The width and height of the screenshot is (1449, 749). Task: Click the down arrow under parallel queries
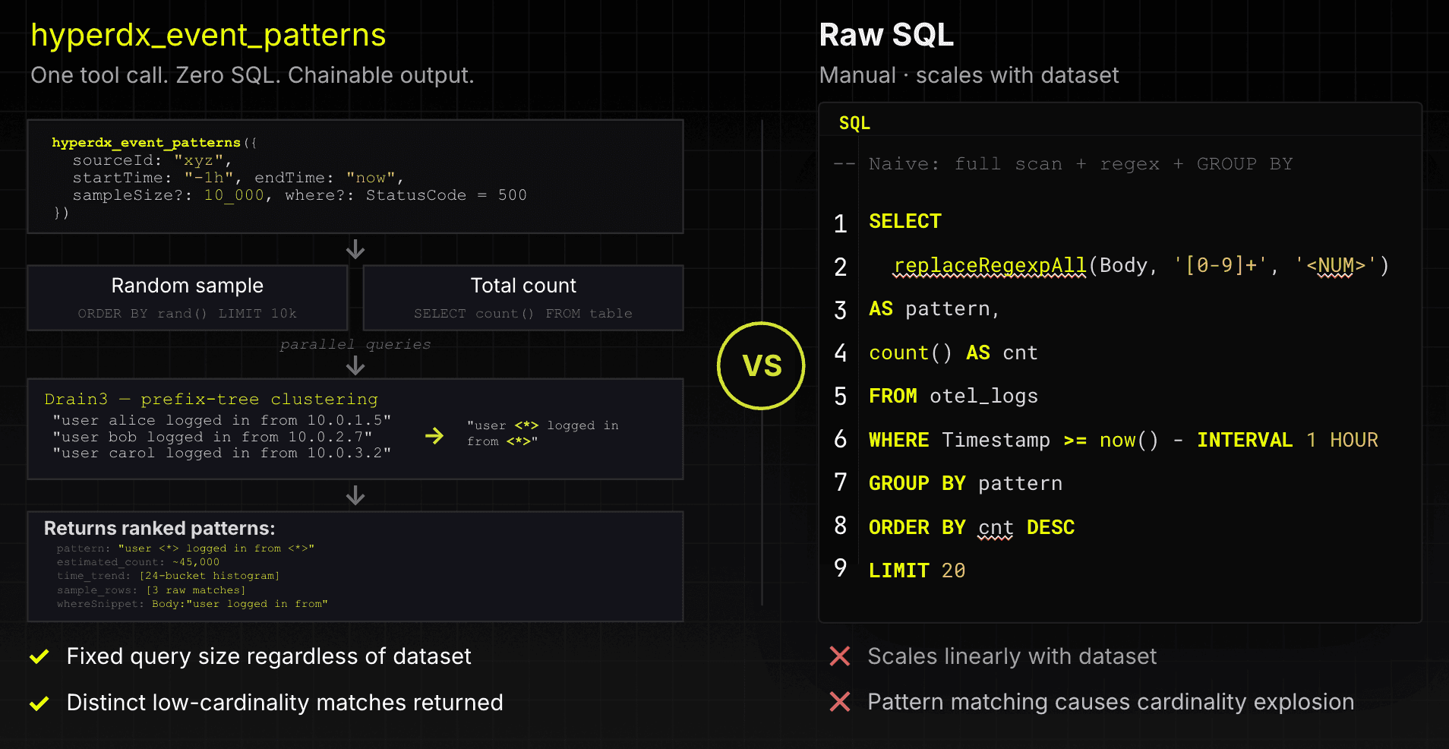coord(355,366)
